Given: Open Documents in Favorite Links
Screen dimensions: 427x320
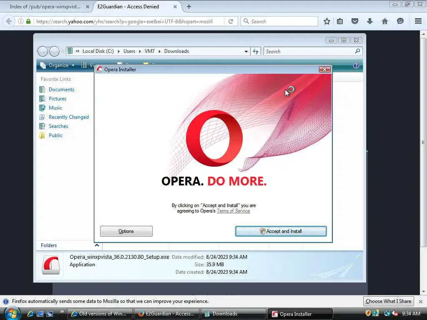Looking at the screenshot, I should click(61, 90).
